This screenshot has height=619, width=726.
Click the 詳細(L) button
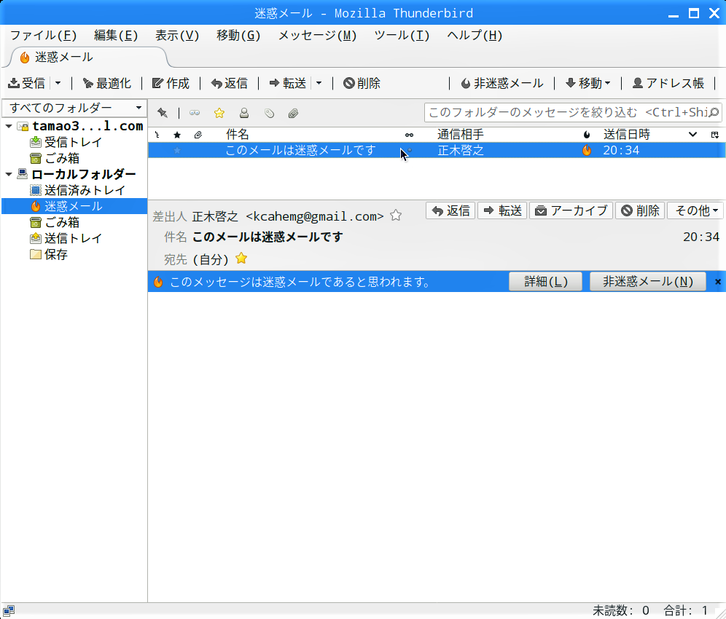coord(545,281)
